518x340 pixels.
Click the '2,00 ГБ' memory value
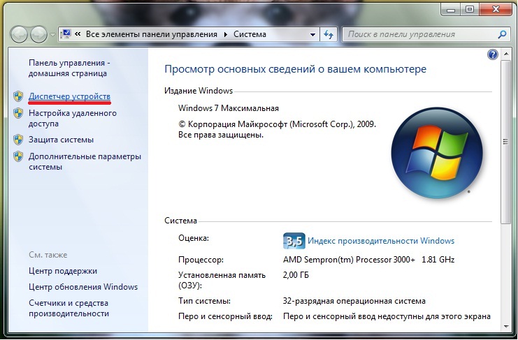click(296, 275)
